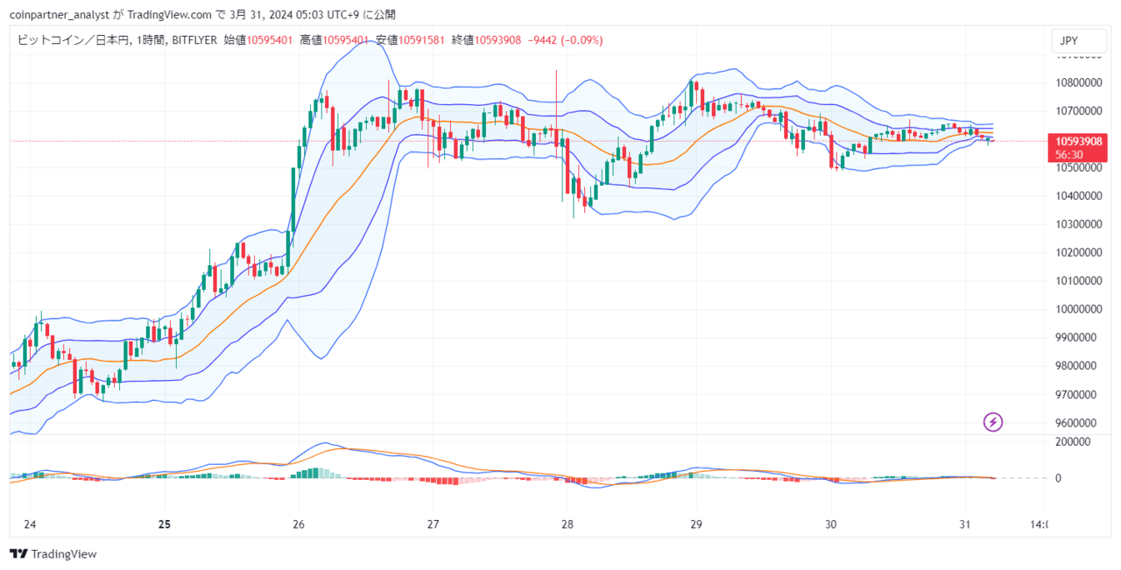Select the bold 25 date on the time axis
The height and width of the screenshot is (570, 1121).
click(x=165, y=524)
